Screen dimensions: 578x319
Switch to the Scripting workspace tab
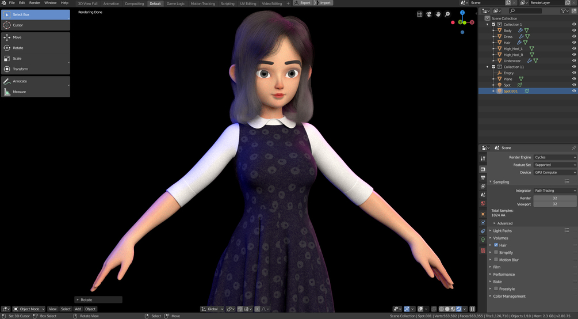pyautogui.click(x=227, y=3)
